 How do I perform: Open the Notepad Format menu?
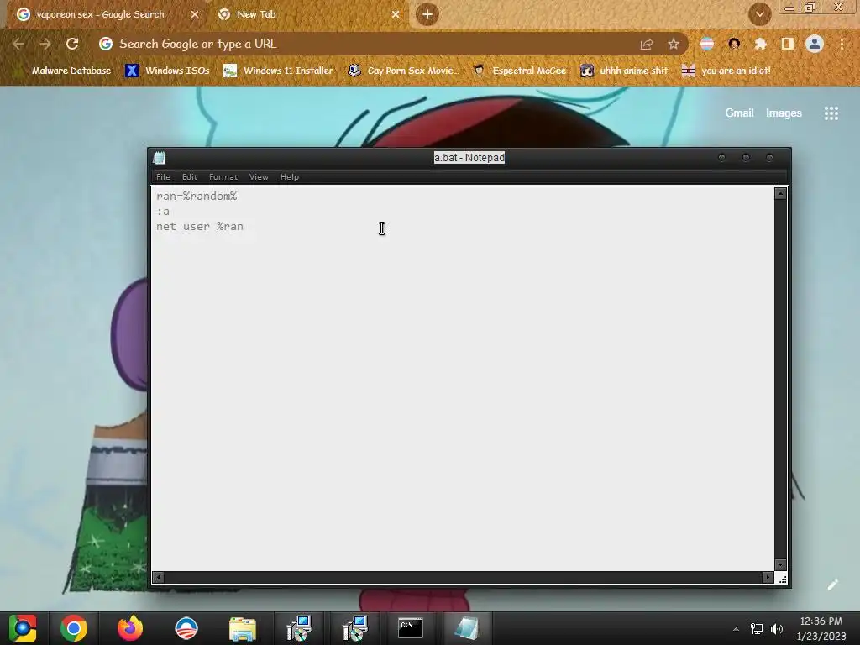[223, 176]
